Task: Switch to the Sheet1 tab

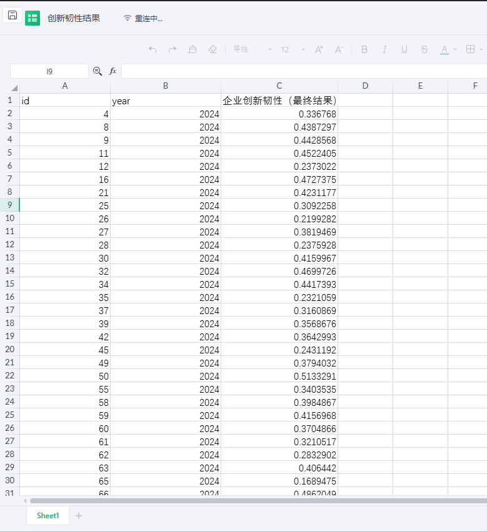Action: pyautogui.click(x=48, y=516)
